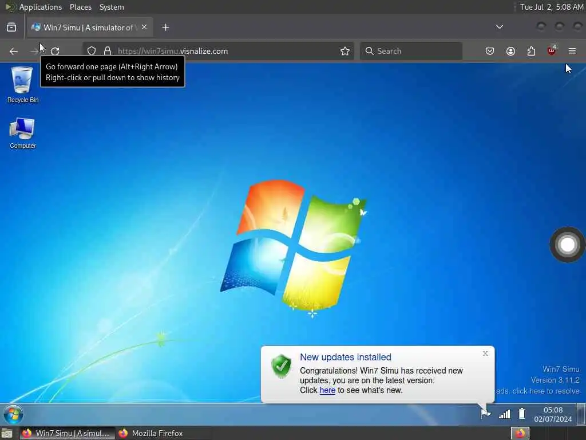The width and height of the screenshot is (586, 440).
Task: Bookmark this page with the star icon
Action: coord(345,51)
